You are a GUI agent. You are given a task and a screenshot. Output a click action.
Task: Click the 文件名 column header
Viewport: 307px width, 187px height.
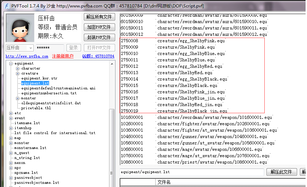click(164, 182)
